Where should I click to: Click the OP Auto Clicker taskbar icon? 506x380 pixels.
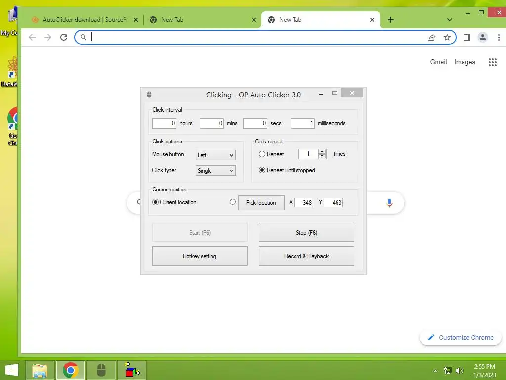[x=101, y=370]
